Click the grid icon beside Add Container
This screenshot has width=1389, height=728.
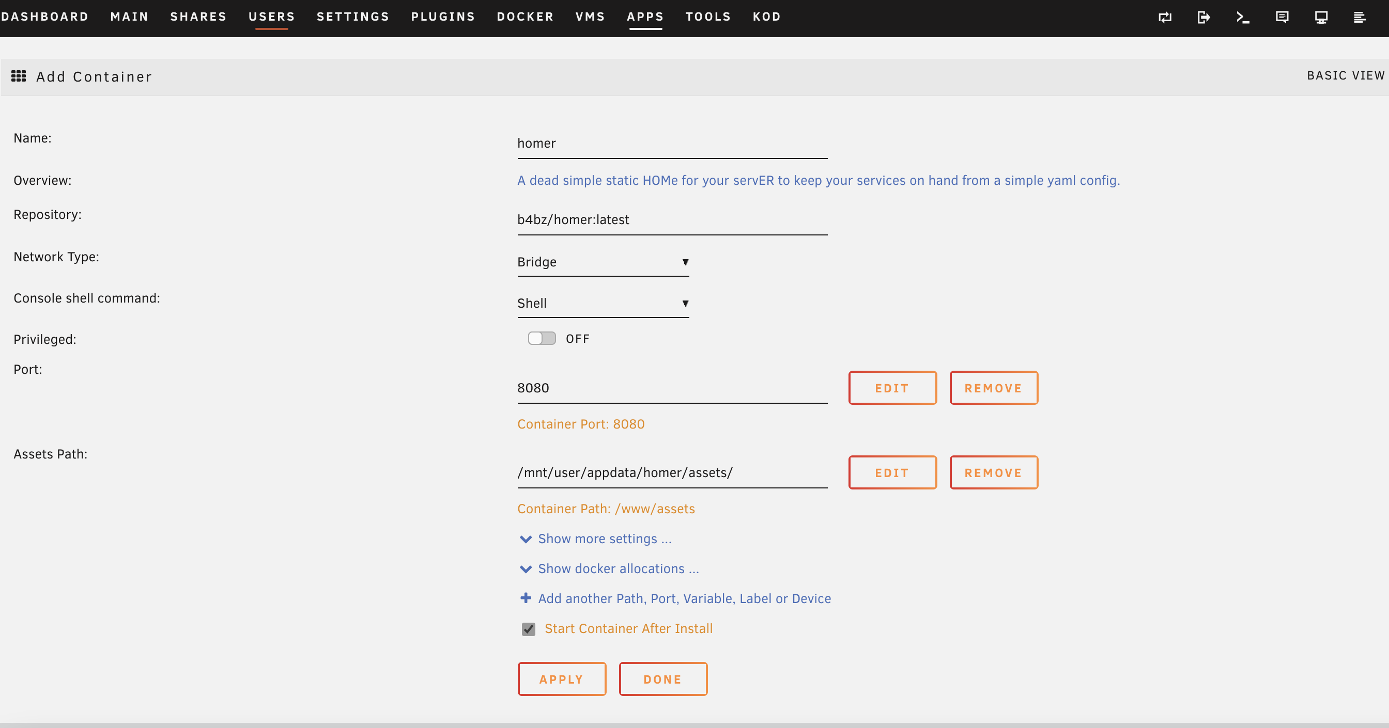click(x=19, y=76)
